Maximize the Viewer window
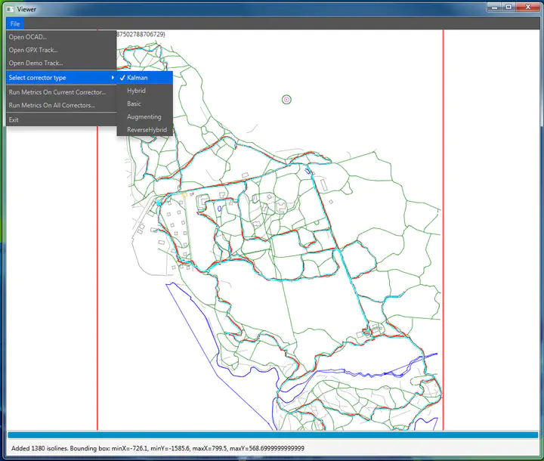This screenshot has height=461, width=544. coord(508,7)
